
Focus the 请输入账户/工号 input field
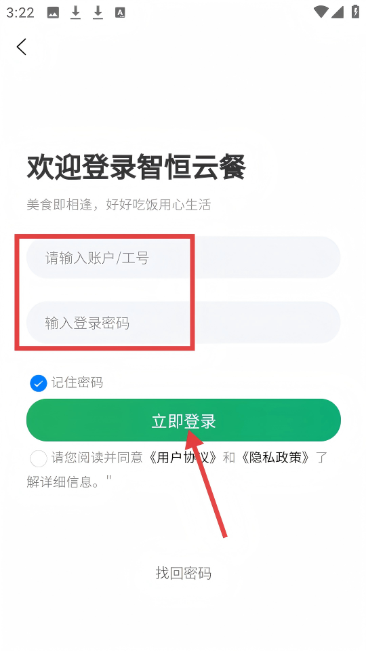coord(184,258)
